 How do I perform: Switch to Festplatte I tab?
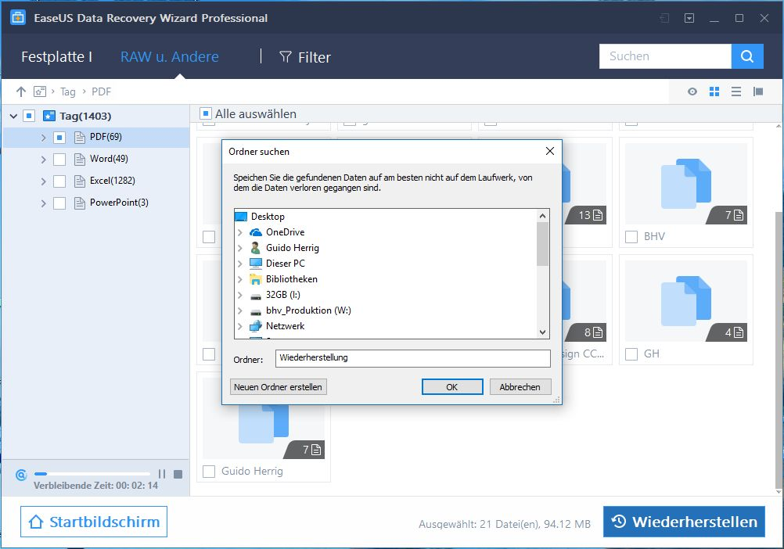[56, 56]
